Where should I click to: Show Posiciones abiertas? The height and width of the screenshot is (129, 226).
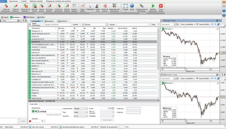pos(49,8)
